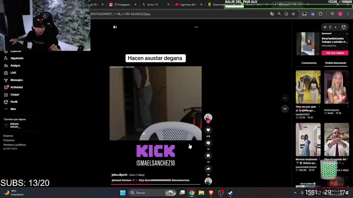353x198 pixels.
Task: Mute the TikTok video with the speaker icon
Action: (x=115, y=27)
